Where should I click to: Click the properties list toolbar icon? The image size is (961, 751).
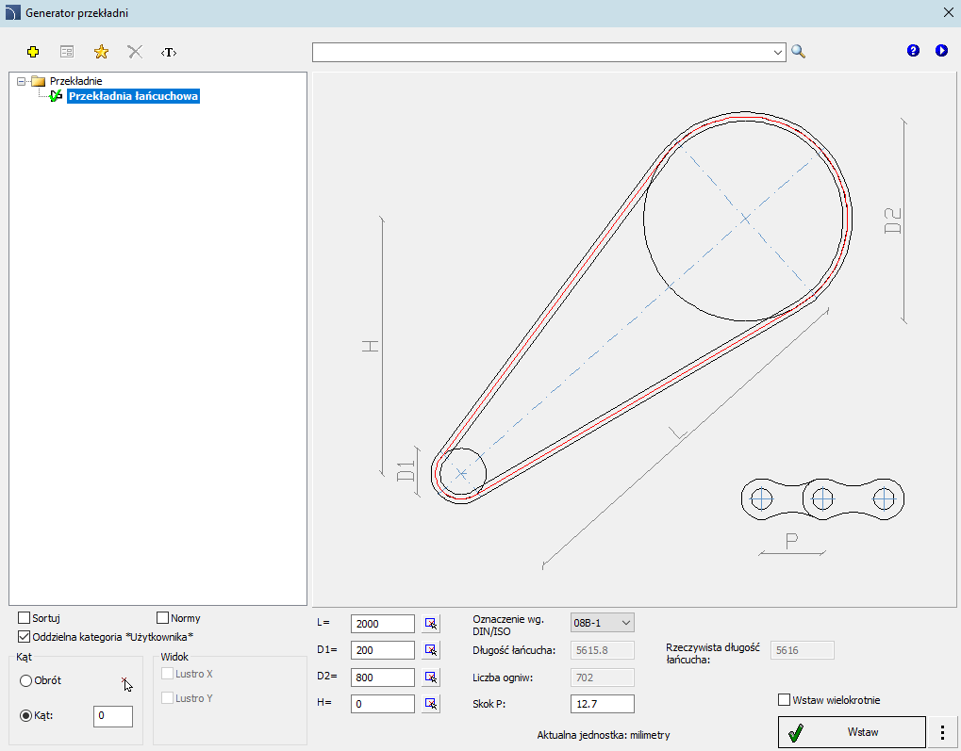click(67, 52)
